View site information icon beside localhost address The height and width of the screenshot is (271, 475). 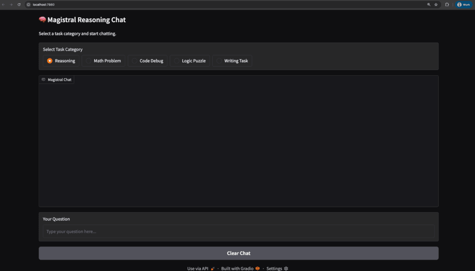pos(28,5)
